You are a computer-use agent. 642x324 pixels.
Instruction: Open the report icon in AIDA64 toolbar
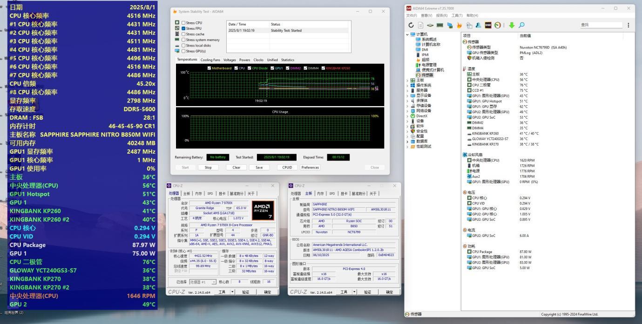(421, 25)
